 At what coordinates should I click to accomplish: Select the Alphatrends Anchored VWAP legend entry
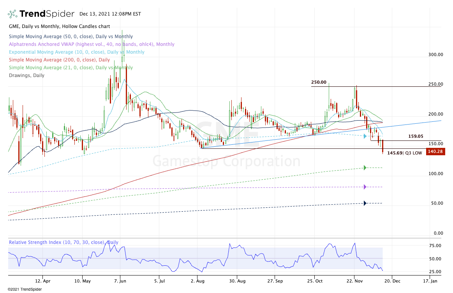pos(92,44)
